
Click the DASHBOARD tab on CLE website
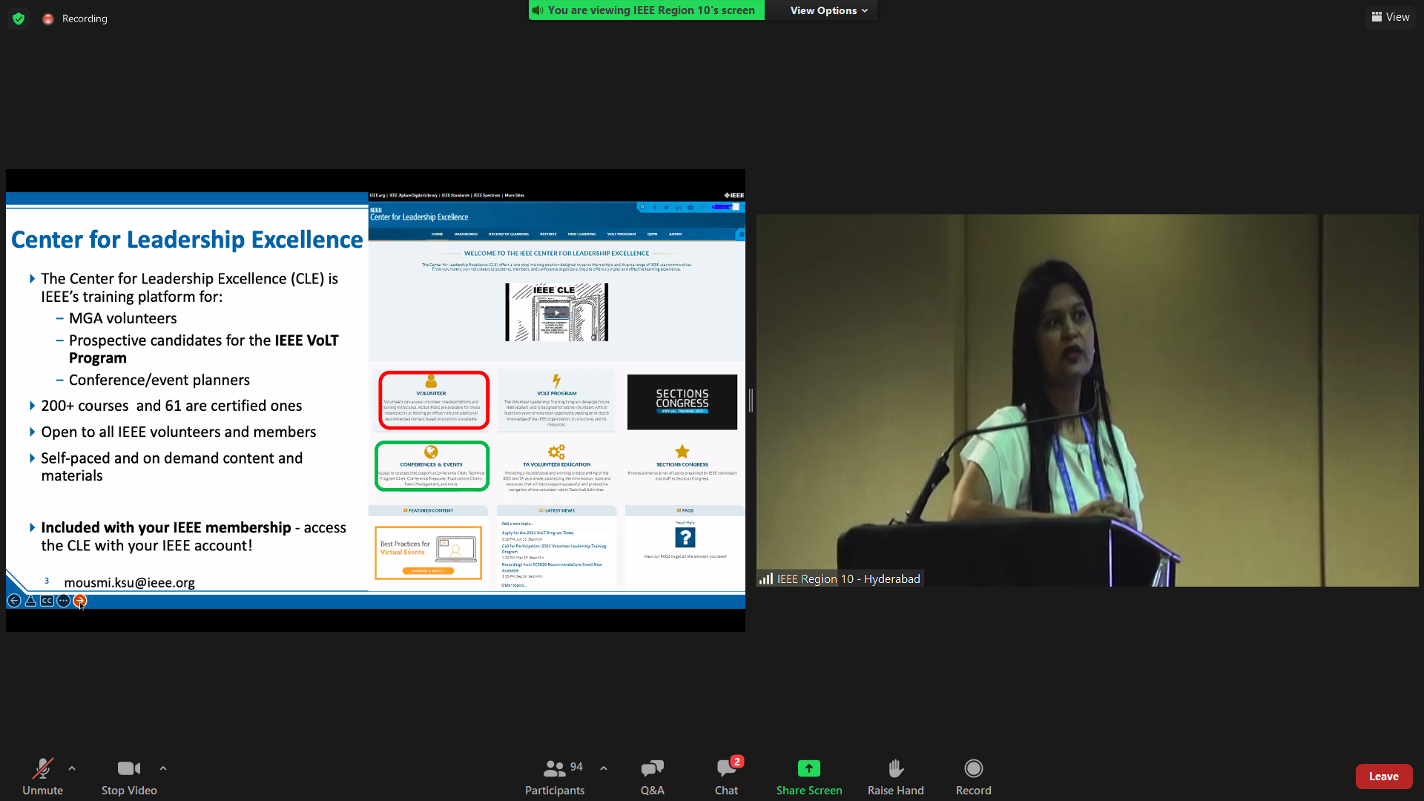pyautogui.click(x=466, y=234)
